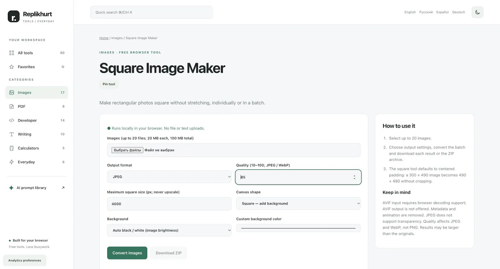Click the All tools count "60"
The width and height of the screenshot is (500, 269).
(62, 53)
